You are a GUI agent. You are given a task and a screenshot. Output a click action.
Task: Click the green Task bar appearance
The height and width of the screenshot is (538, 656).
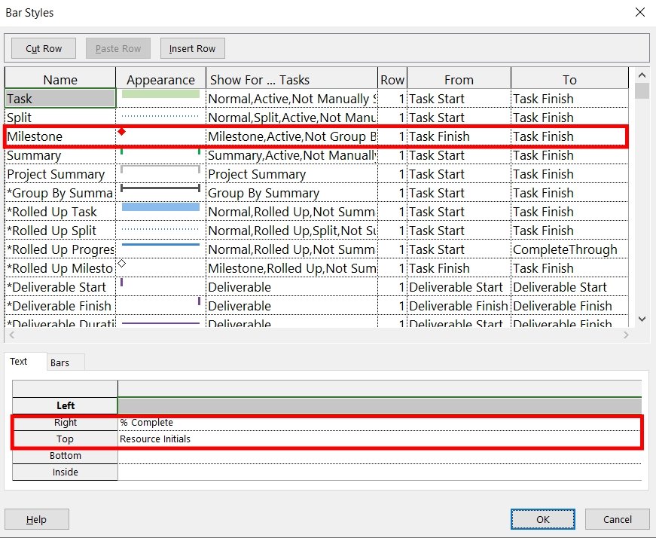pyautogui.click(x=160, y=94)
